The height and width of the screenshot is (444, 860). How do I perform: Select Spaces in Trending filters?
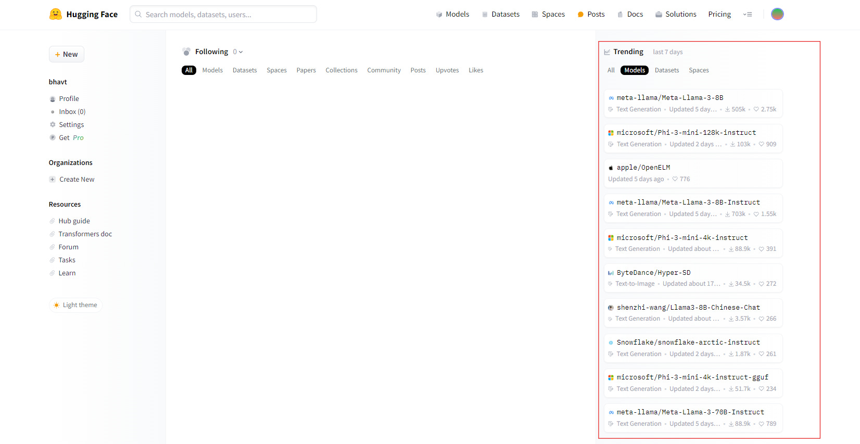(x=699, y=70)
